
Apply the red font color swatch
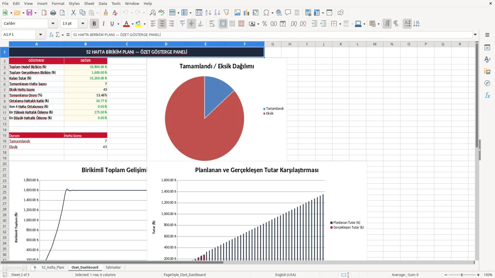[x=127, y=24]
